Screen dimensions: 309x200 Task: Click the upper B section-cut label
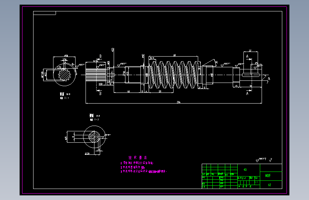(101, 56)
